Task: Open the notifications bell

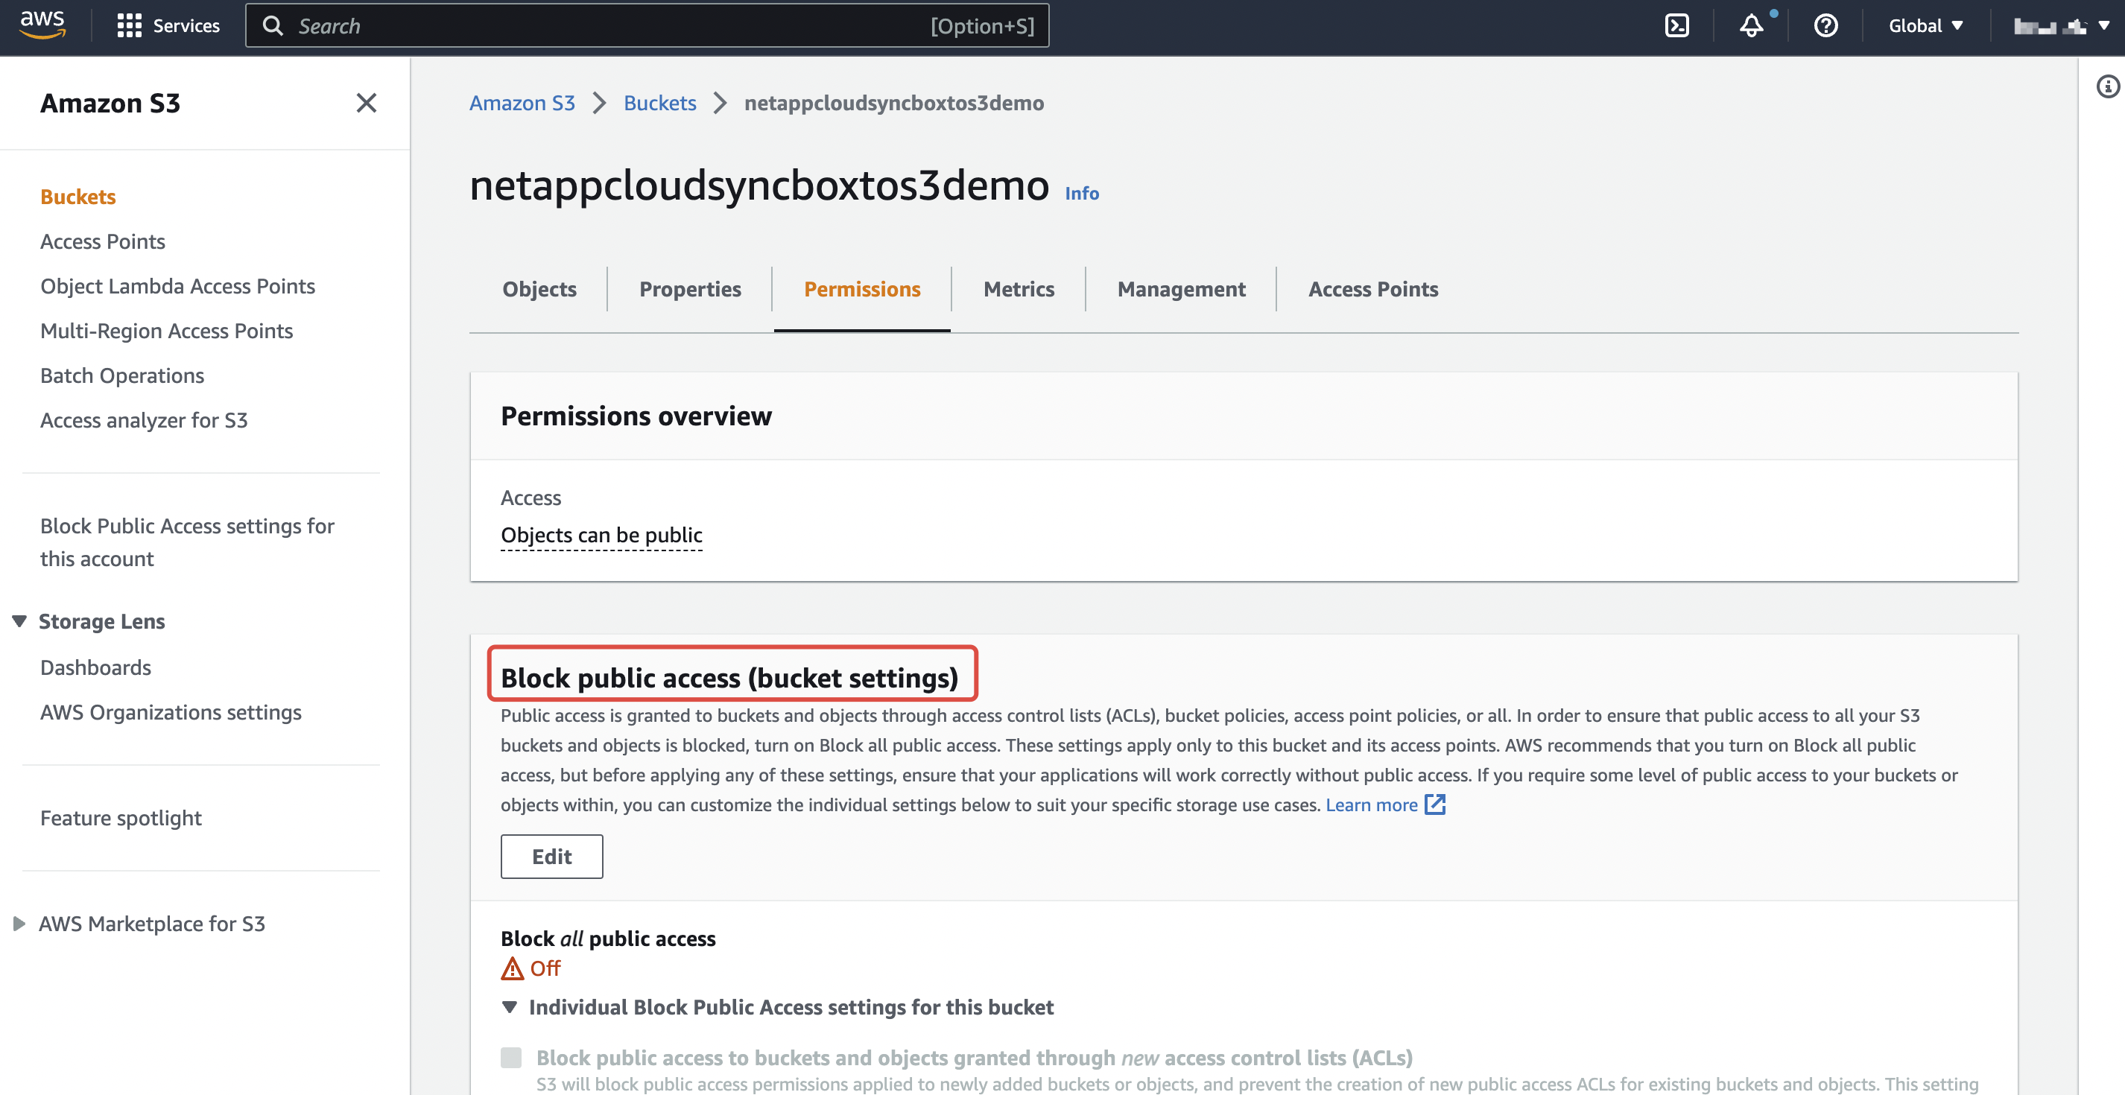Action: tap(1750, 25)
